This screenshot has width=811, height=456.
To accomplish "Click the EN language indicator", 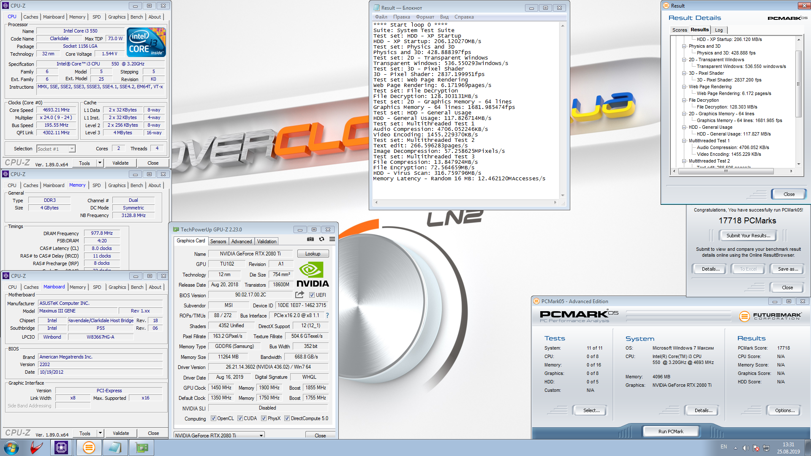I will coord(724,447).
